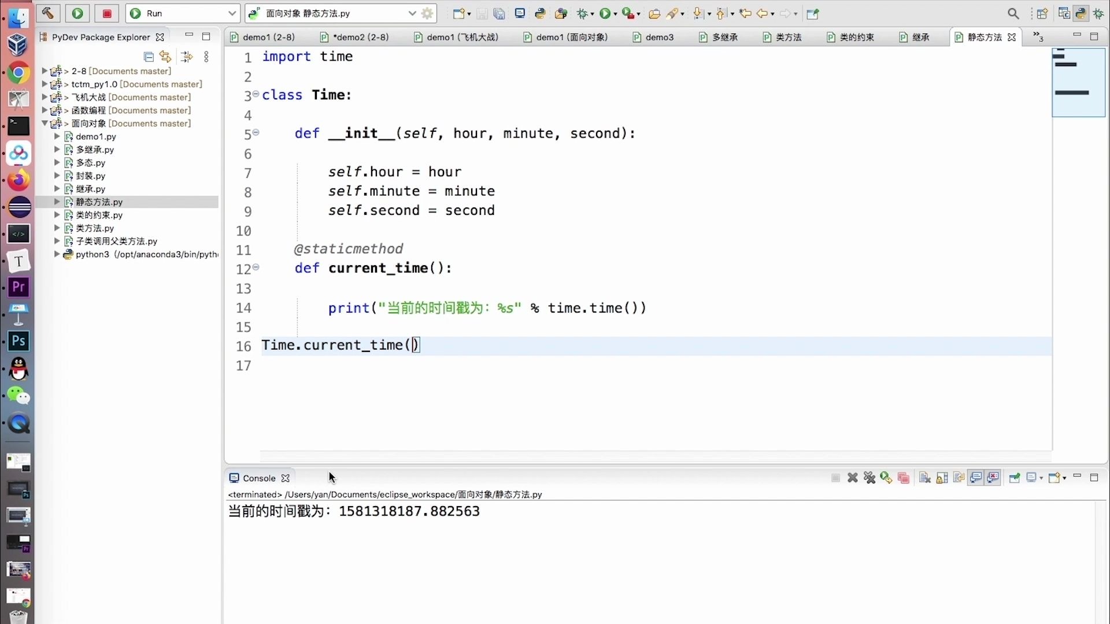Pin the Console view

tap(1015, 478)
